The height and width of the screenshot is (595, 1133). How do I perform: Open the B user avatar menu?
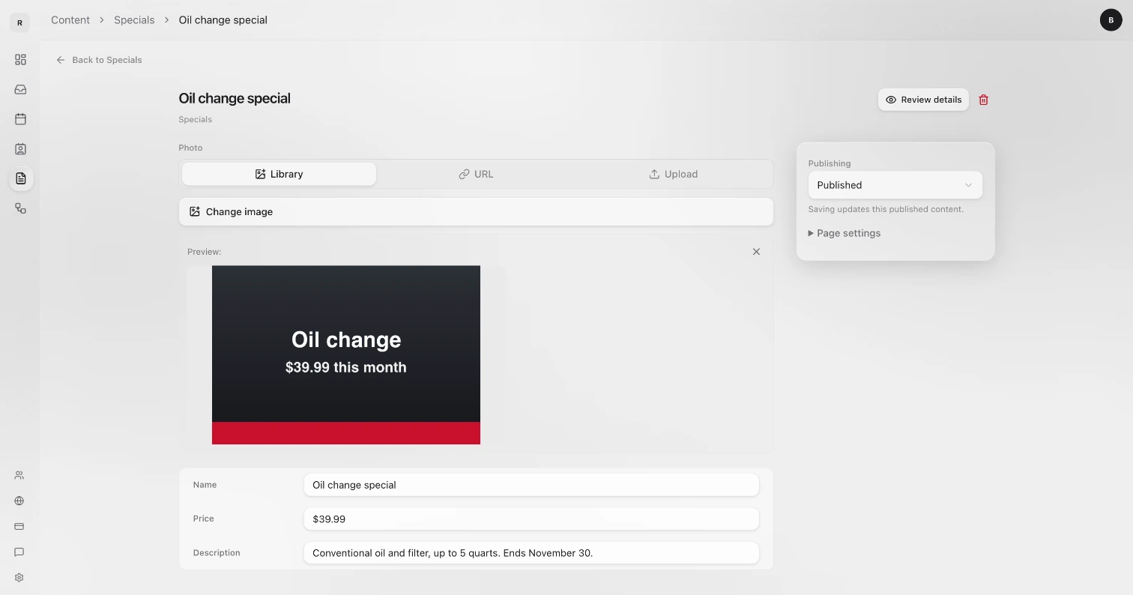[x=1111, y=20]
